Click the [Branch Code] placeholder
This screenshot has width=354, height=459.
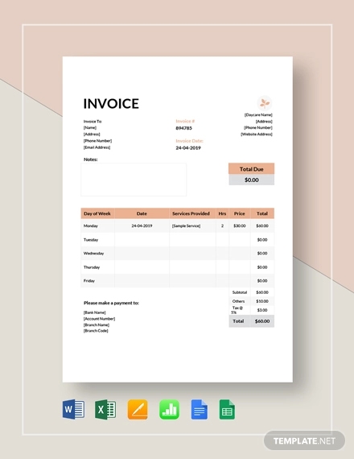pos(96,331)
